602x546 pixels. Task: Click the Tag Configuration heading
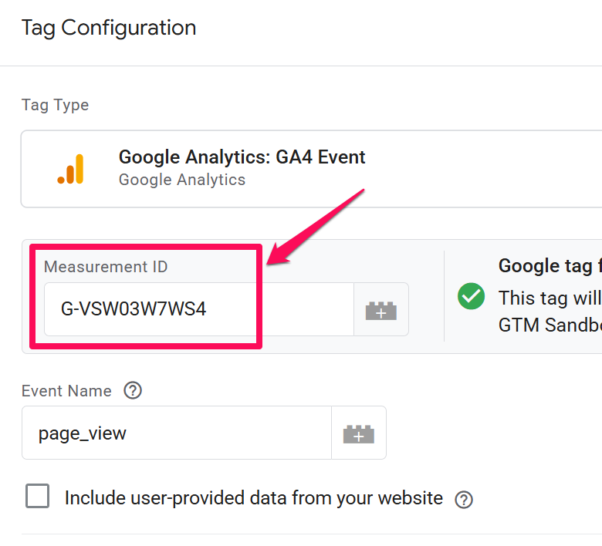pyautogui.click(x=109, y=28)
